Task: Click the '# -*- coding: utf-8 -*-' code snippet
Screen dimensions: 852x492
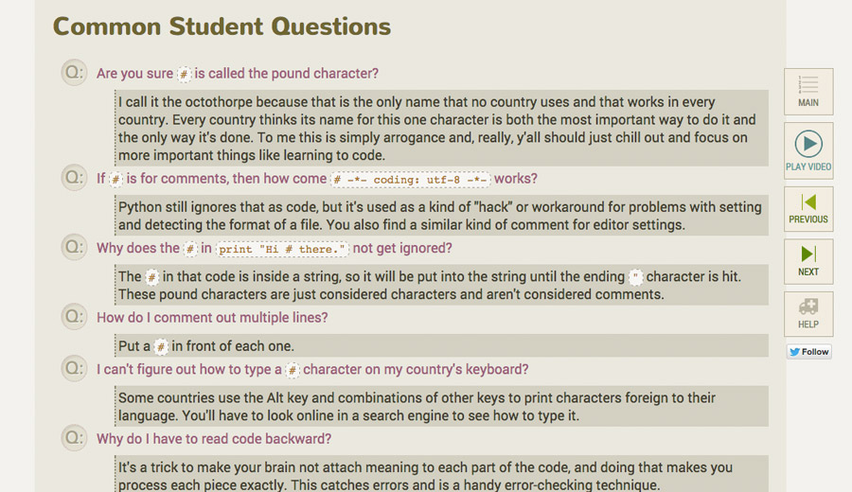Action: tap(411, 179)
